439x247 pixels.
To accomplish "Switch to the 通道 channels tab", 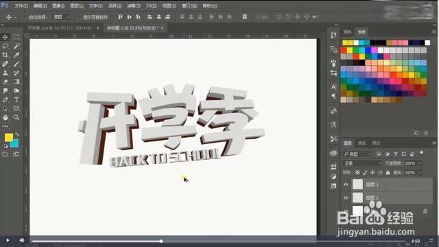I will click(x=361, y=143).
